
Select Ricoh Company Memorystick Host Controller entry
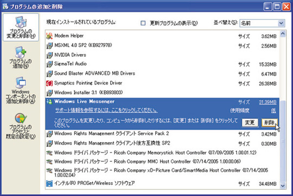162,153
